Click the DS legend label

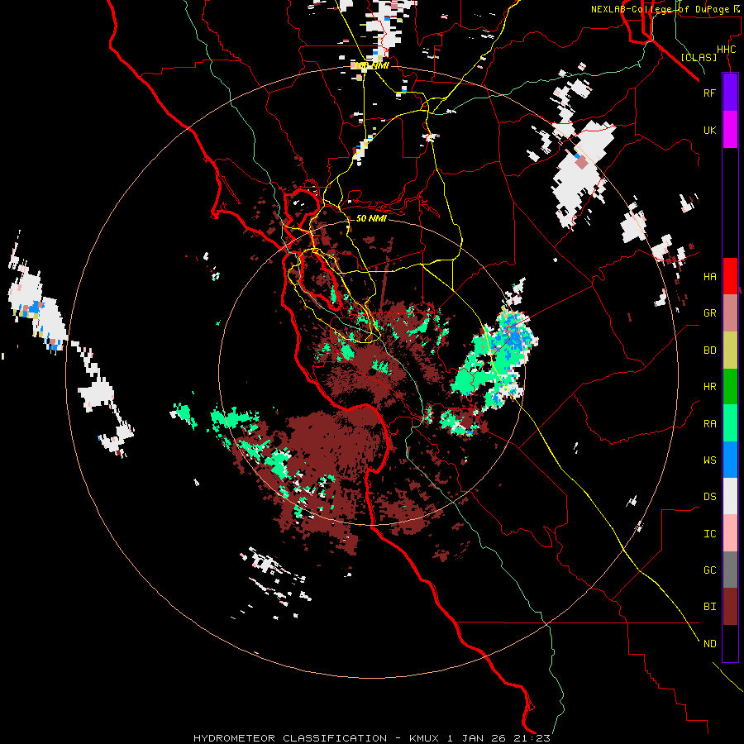pyautogui.click(x=709, y=497)
